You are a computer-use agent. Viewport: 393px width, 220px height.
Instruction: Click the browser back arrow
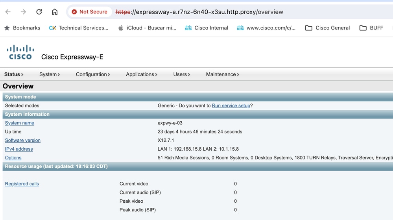(x=8, y=12)
